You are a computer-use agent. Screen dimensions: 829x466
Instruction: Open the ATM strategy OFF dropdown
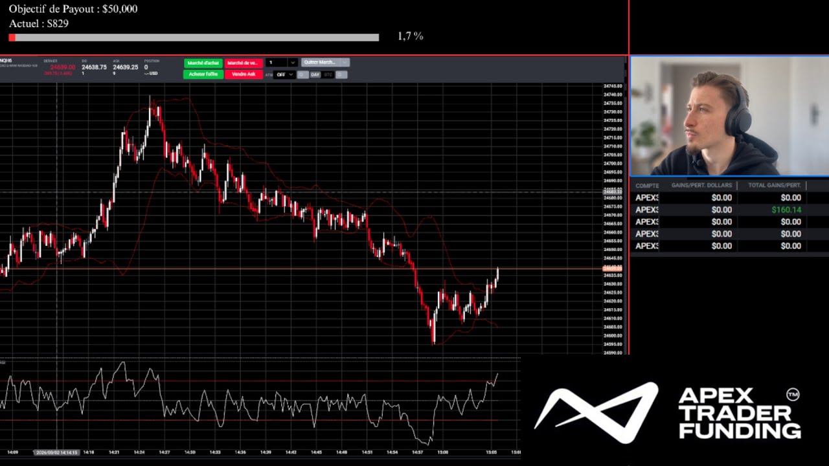tap(284, 74)
